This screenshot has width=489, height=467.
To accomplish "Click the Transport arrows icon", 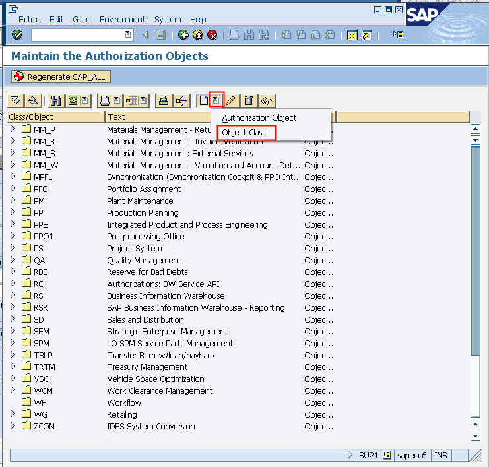I will pyautogui.click(x=181, y=101).
